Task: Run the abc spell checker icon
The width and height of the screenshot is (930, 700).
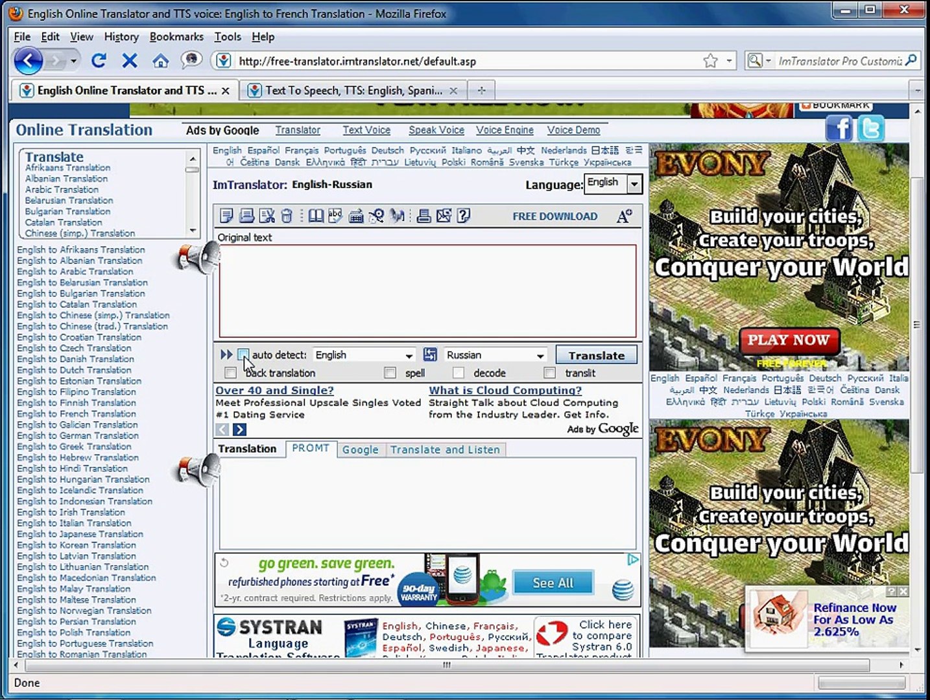Action: 335,216
